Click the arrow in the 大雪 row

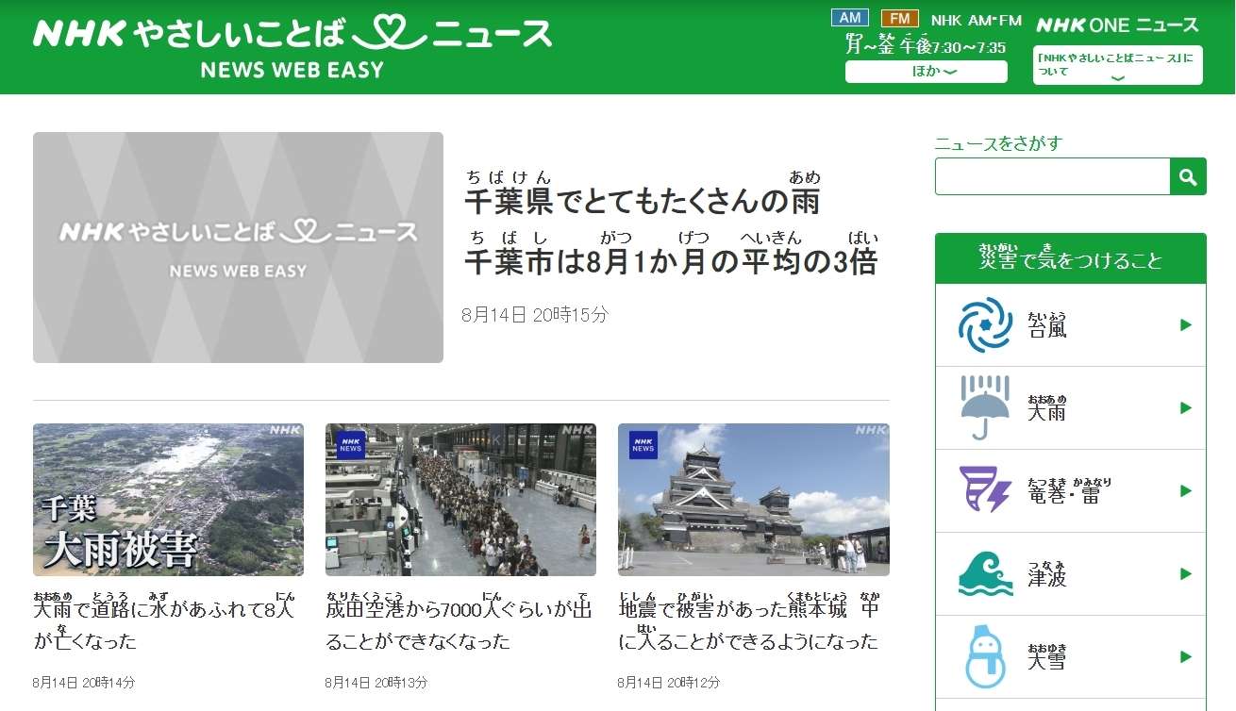(x=1186, y=657)
